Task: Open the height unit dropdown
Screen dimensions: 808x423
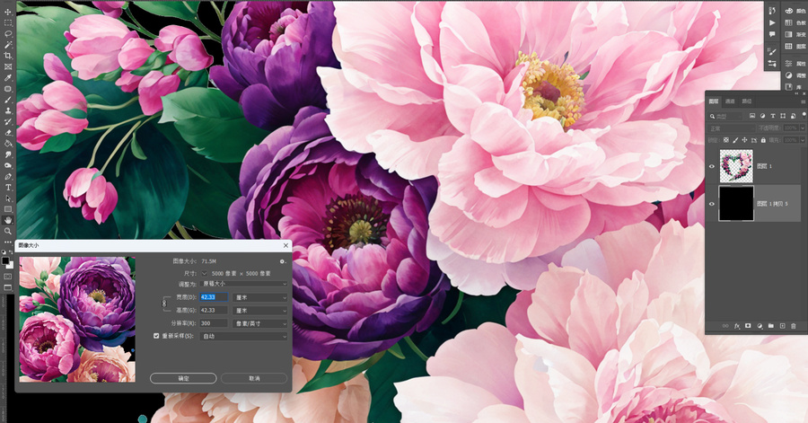Action: (x=259, y=311)
